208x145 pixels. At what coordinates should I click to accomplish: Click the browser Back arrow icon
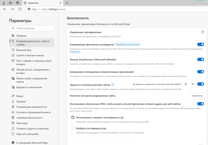pyautogui.click(x=5, y=9)
